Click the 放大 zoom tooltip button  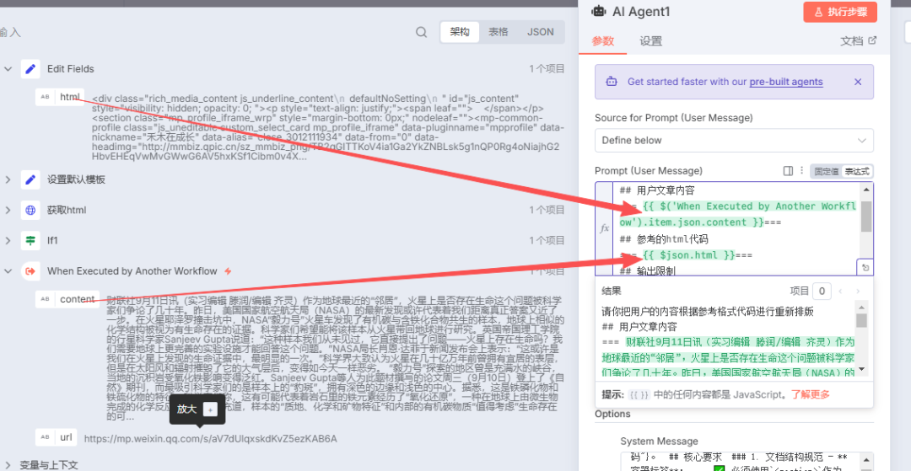click(197, 409)
